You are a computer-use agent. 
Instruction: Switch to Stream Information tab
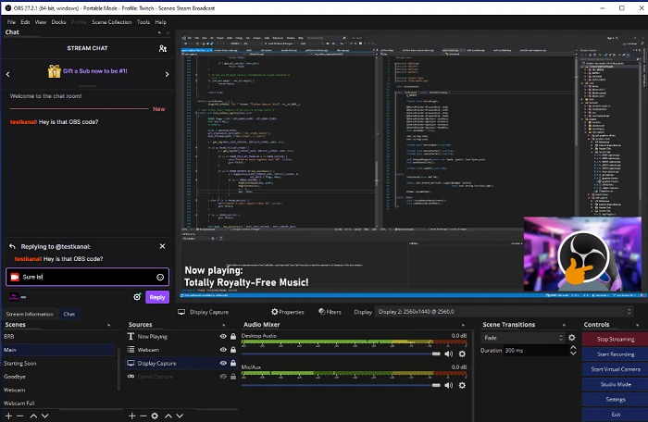tap(30, 314)
